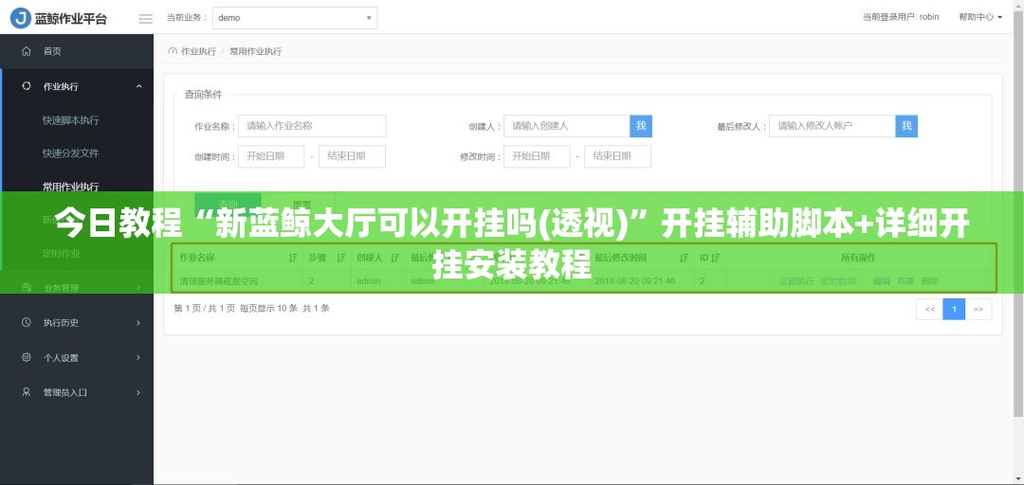Click the 作业执行 breadcrumb link
Viewport: 1024px width, 485px height.
198,51
